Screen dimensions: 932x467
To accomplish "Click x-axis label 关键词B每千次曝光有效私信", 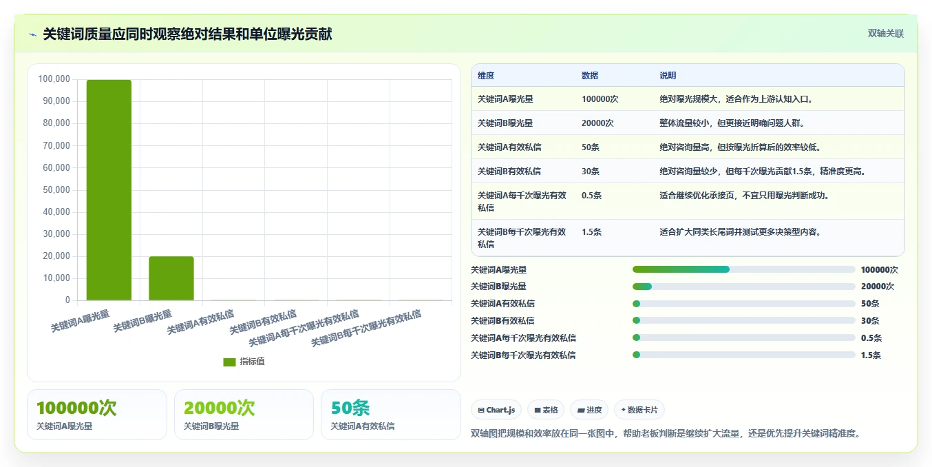I will [x=366, y=329].
